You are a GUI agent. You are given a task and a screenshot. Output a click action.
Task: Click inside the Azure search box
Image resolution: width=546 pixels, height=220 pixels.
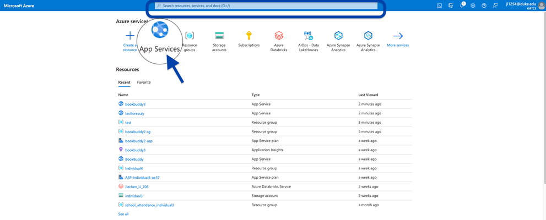pyautogui.click(x=266, y=6)
